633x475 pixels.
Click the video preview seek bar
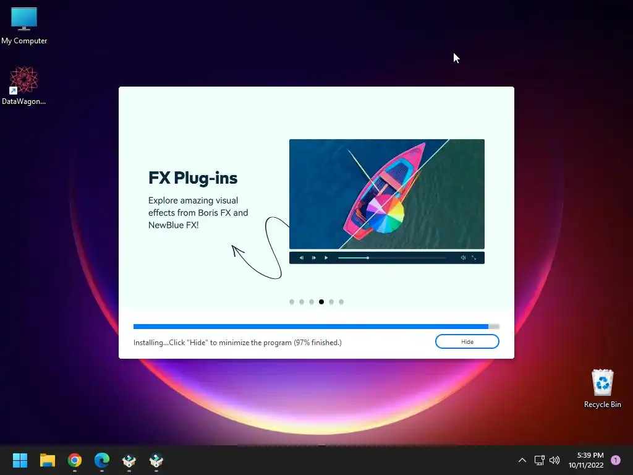click(392, 258)
